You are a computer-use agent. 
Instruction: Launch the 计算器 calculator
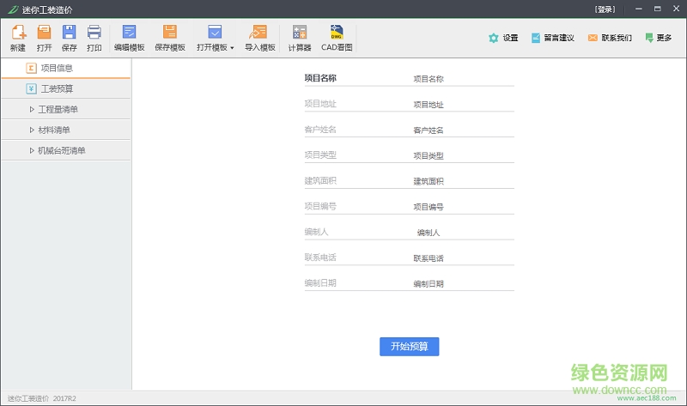pos(300,38)
